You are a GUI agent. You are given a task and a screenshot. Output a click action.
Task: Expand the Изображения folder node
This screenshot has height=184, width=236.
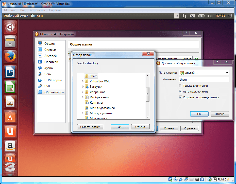pos(83,97)
